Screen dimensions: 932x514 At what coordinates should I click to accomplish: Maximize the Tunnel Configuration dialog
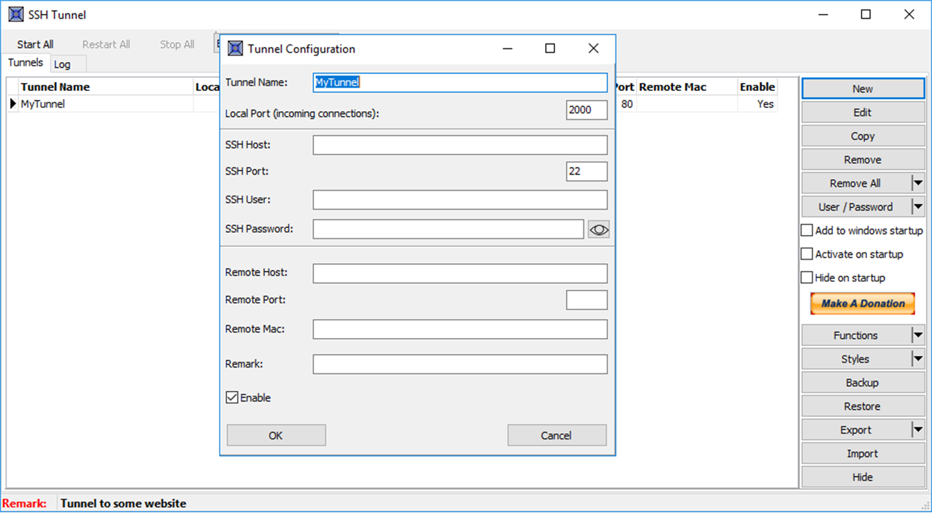coord(550,48)
